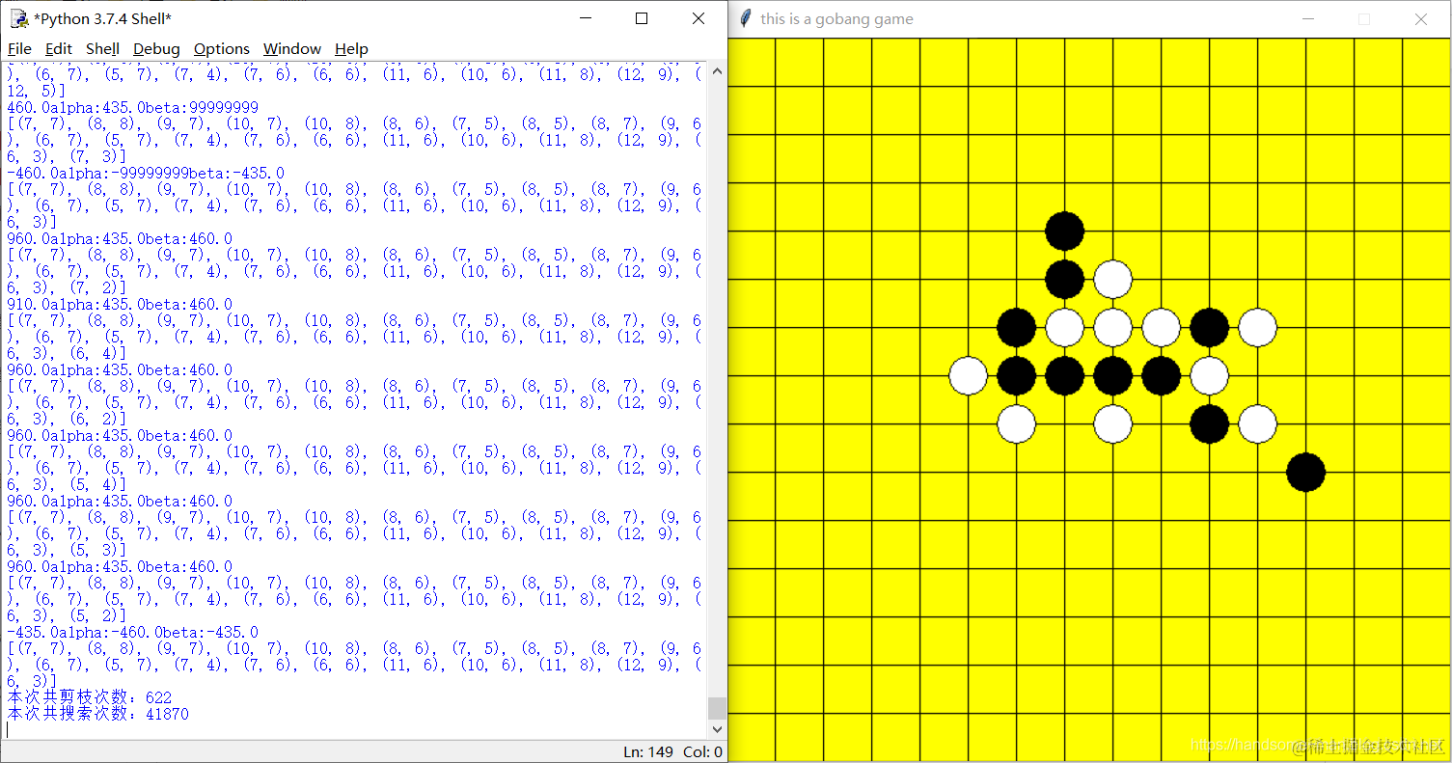
Task: Click the shell scrollbar up arrow
Action: click(717, 69)
